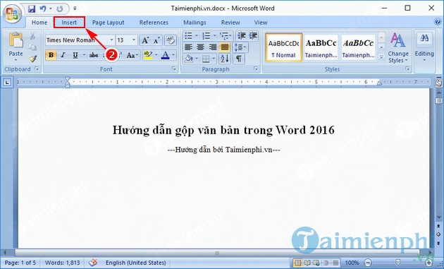Screen dimensions: 444x269
Task: Expand the Times New Roman font dropdown
Action: [111, 40]
